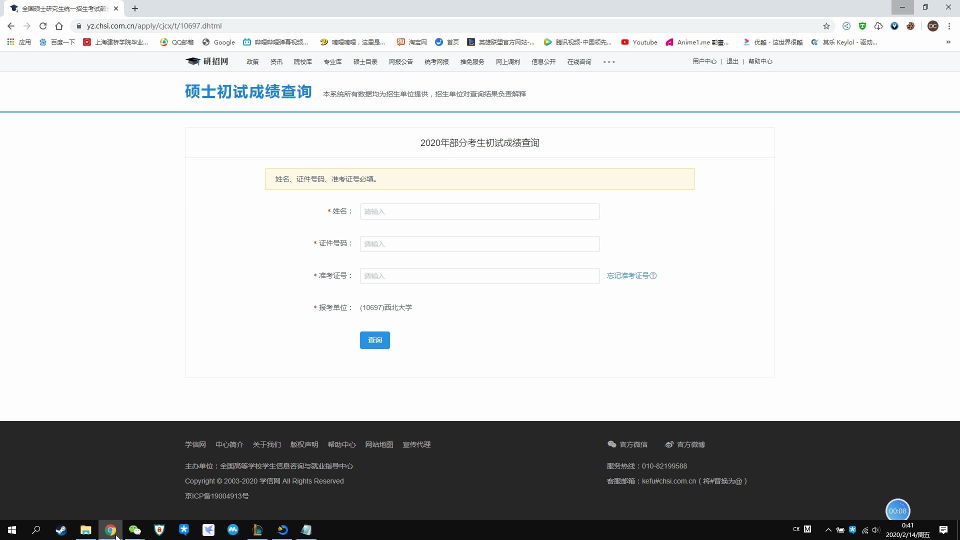Click the 官方微博 Weibo icon in footer
Image resolution: width=960 pixels, height=540 pixels.
(x=669, y=444)
